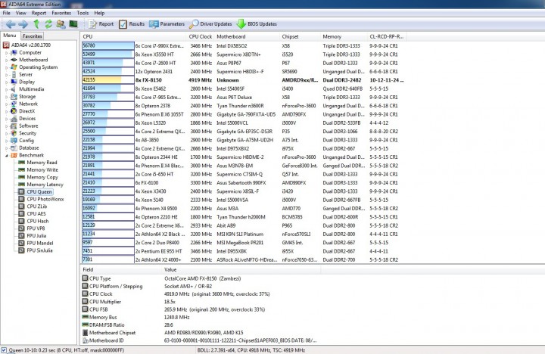Refresh using the green circular arrows icon
The height and width of the screenshot is (354, 545).
click(48, 24)
